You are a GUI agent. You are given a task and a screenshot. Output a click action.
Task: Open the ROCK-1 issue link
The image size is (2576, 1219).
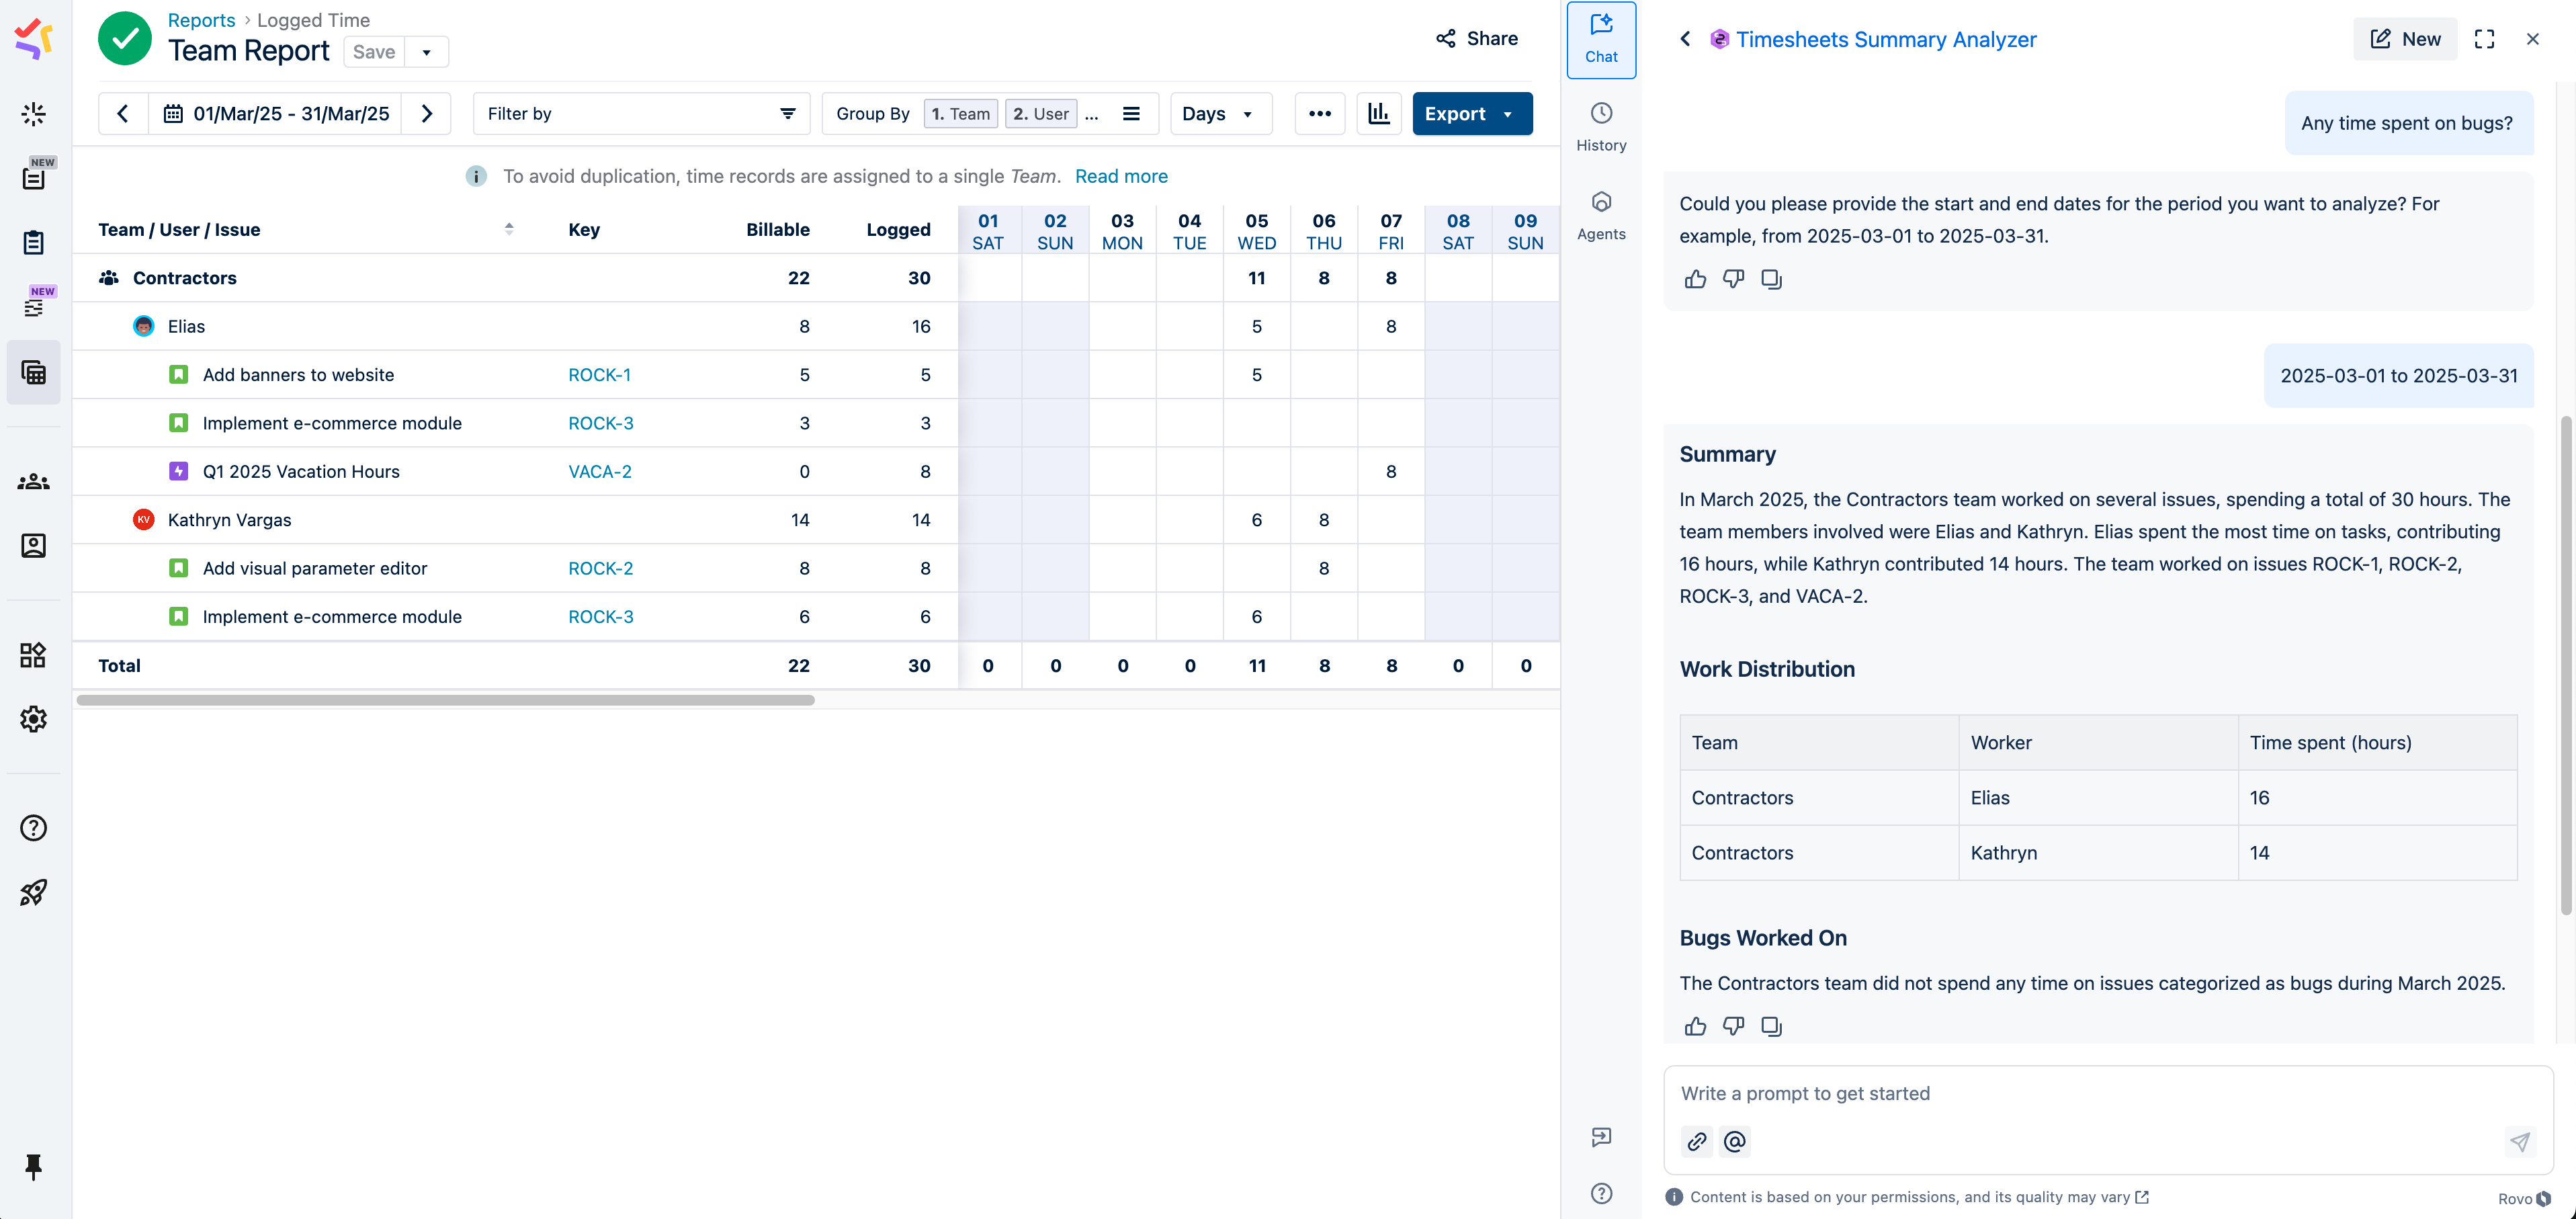(599, 375)
